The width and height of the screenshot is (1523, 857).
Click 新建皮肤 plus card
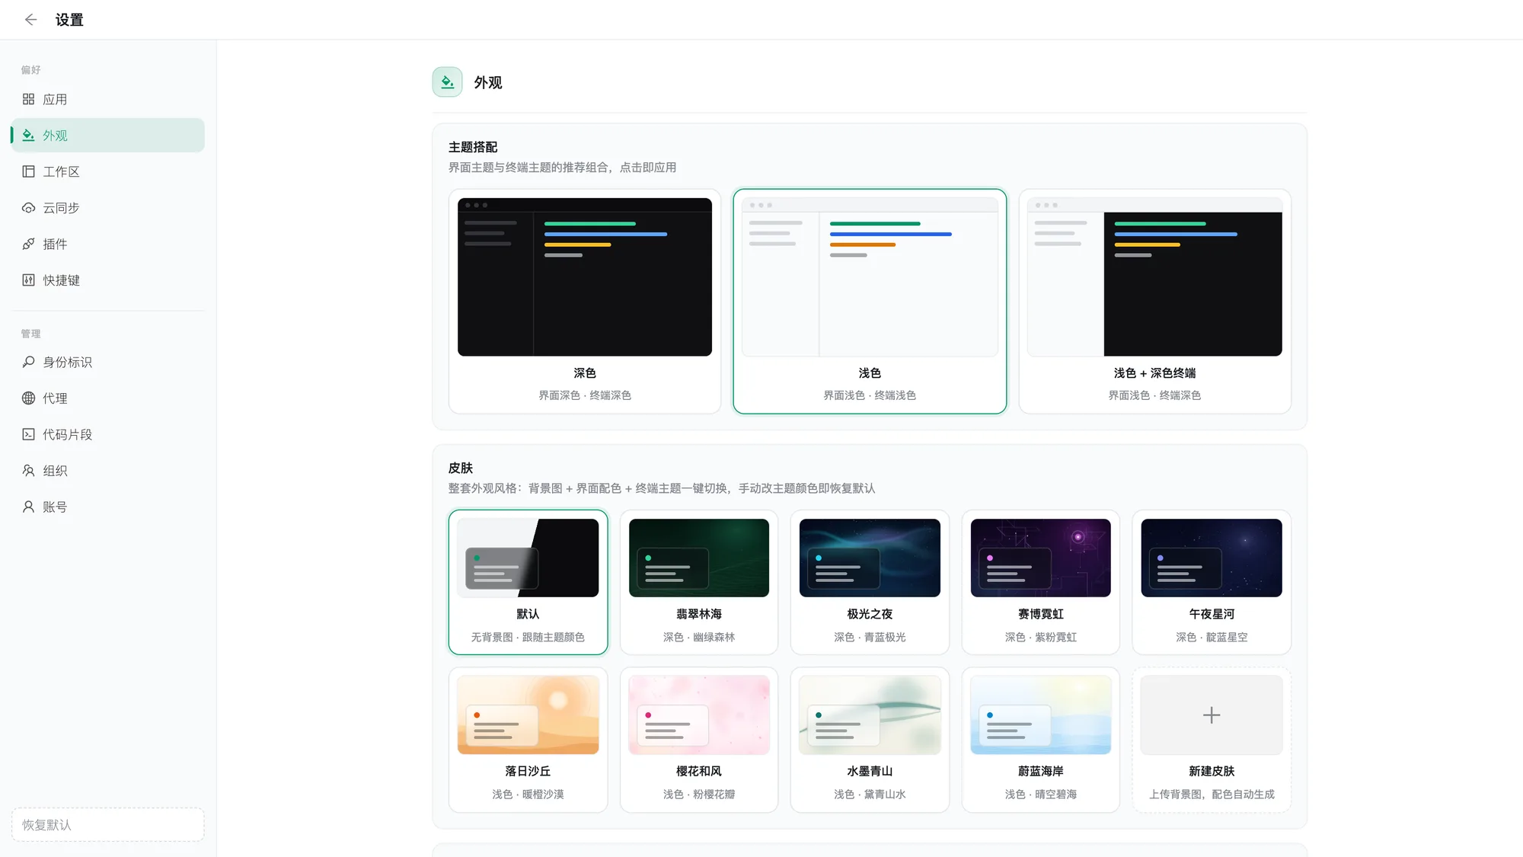point(1212,740)
